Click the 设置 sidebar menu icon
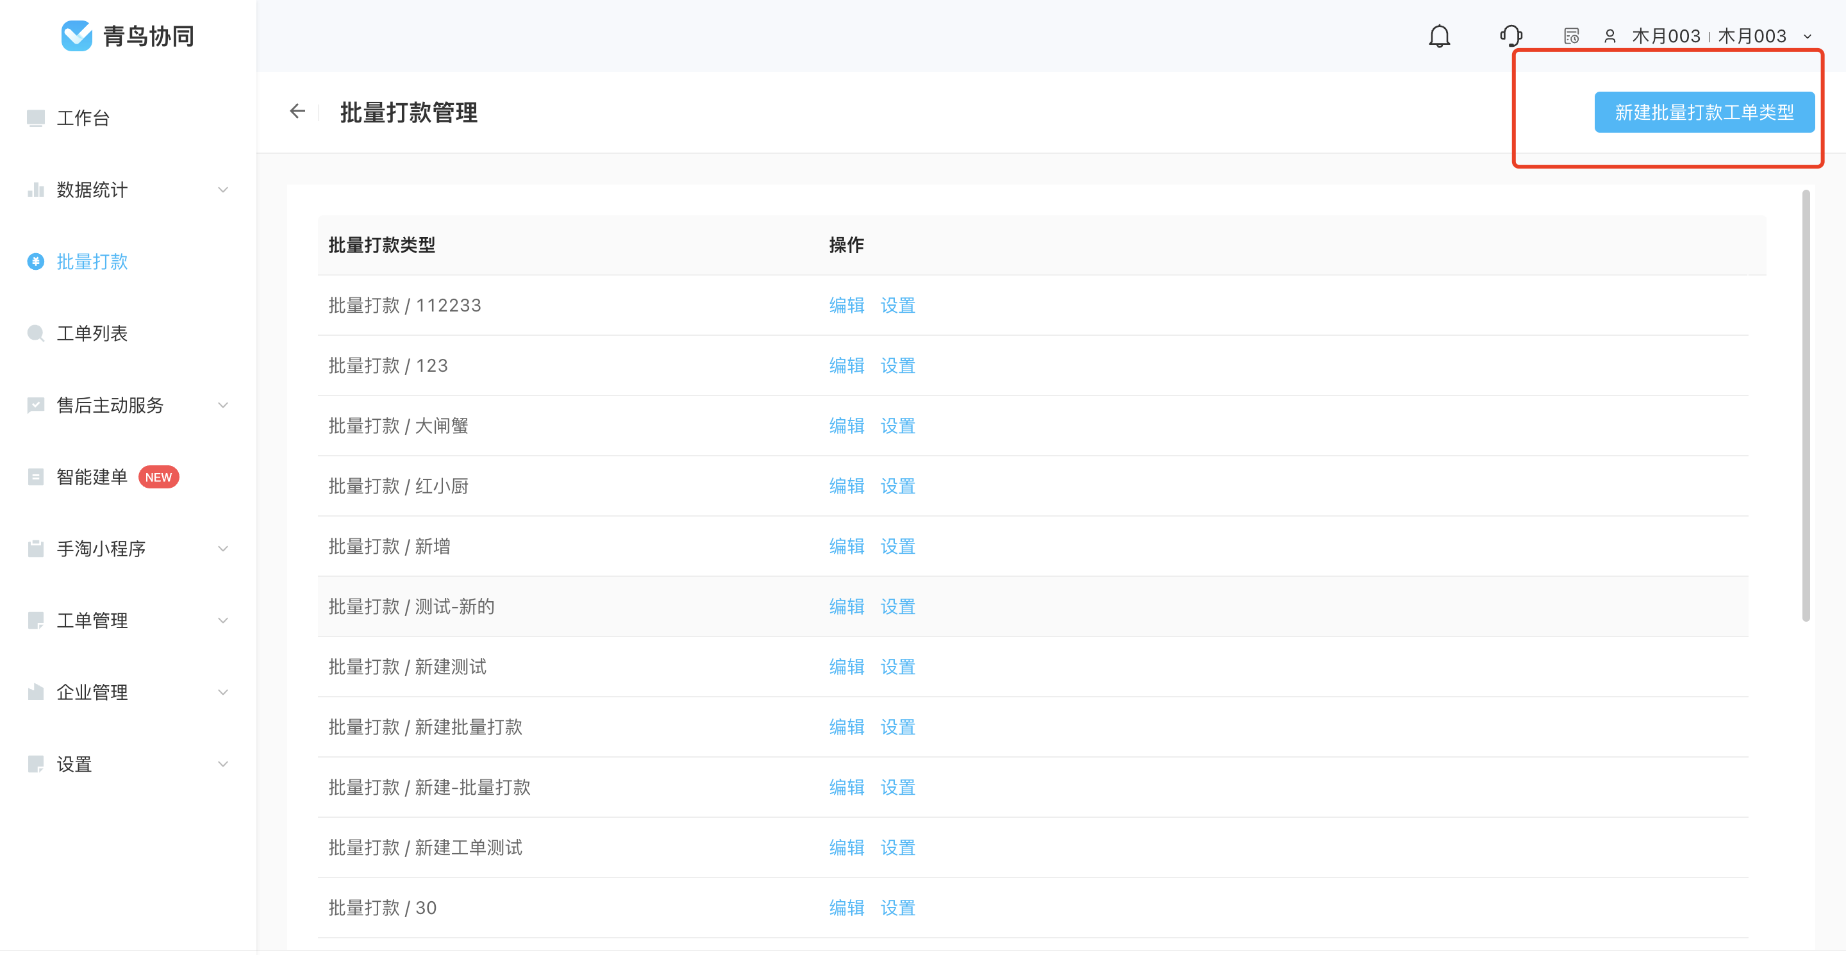Viewport: 1846px width, 955px height. (x=36, y=764)
